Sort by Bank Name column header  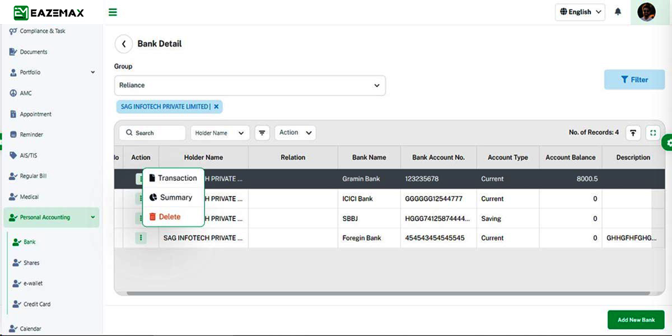point(369,157)
